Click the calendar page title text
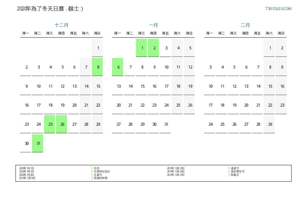 tap(50, 9)
